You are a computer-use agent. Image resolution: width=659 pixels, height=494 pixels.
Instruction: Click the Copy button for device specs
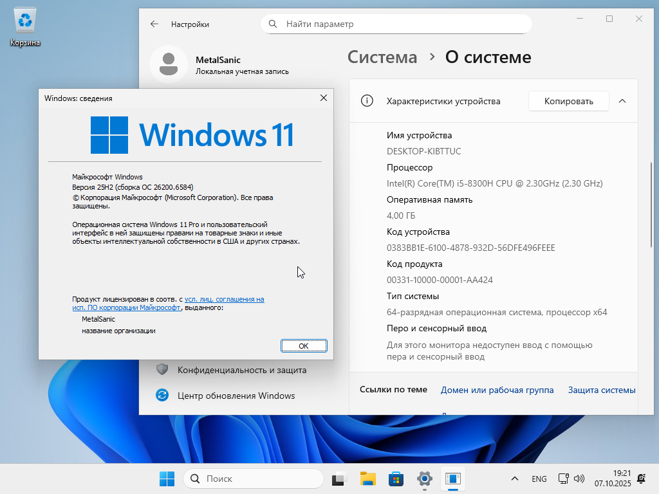[568, 101]
